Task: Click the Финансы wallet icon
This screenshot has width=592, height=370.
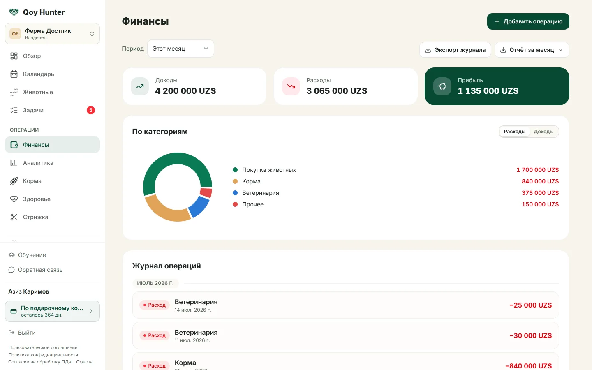Action: (x=14, y=145)
